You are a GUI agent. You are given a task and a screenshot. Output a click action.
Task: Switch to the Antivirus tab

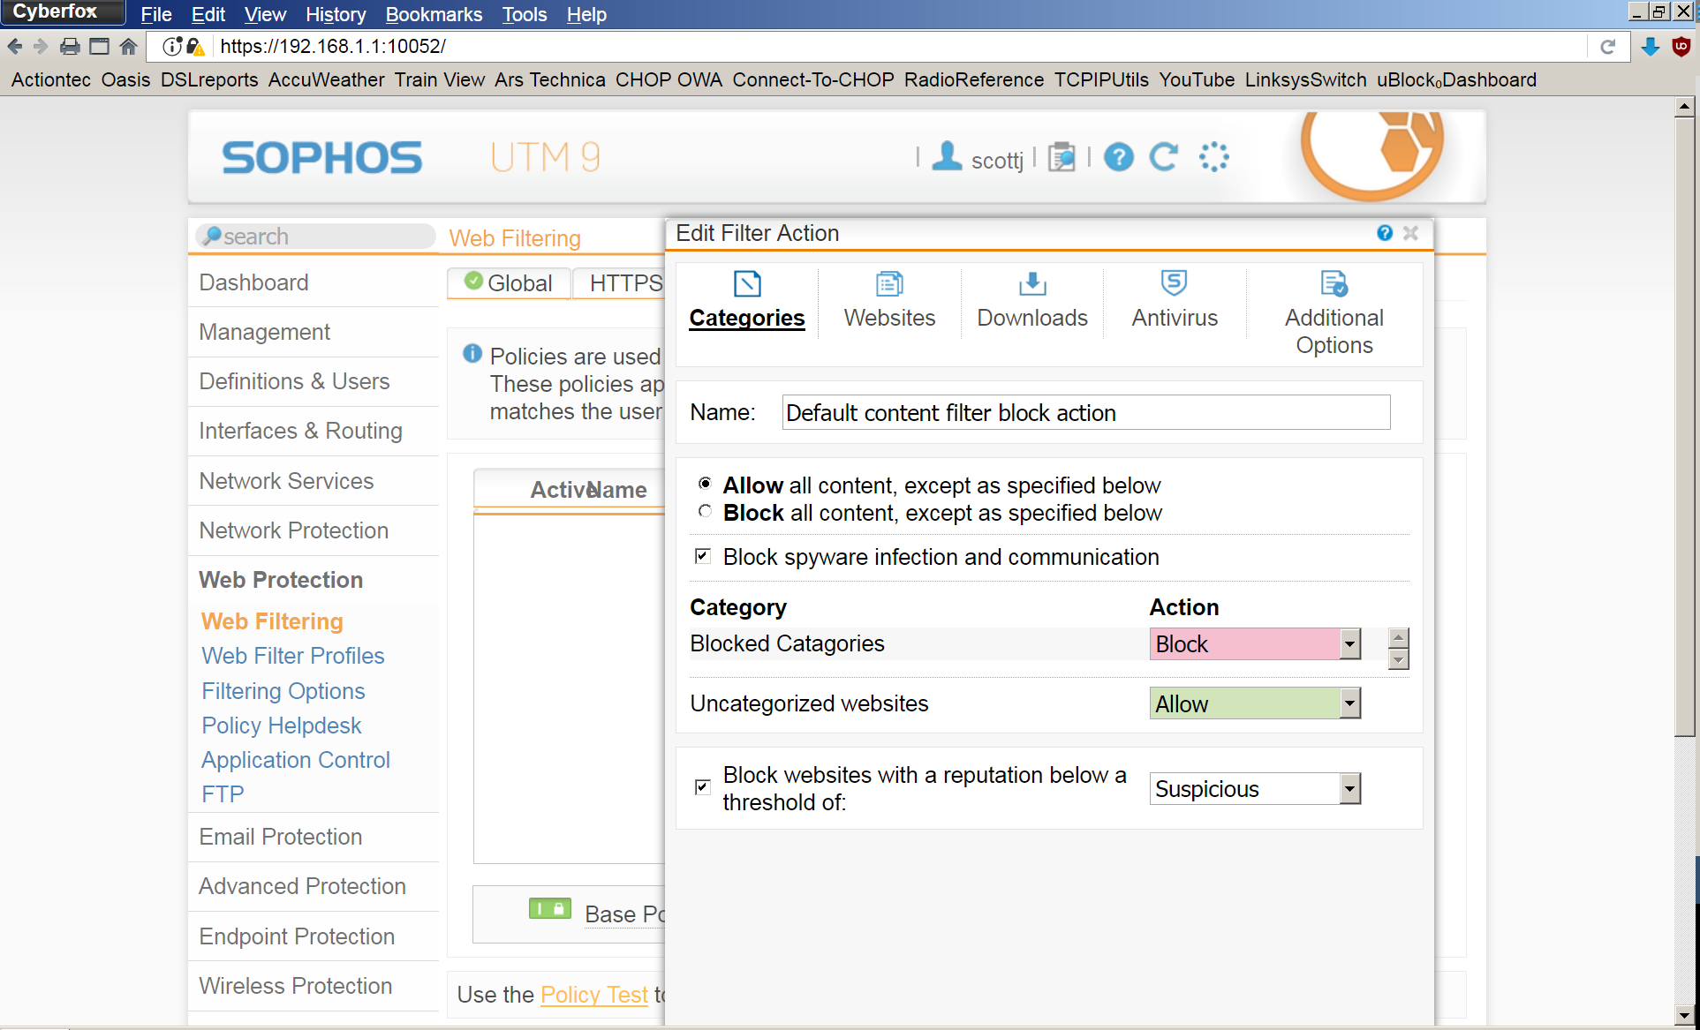[1175, 301]
